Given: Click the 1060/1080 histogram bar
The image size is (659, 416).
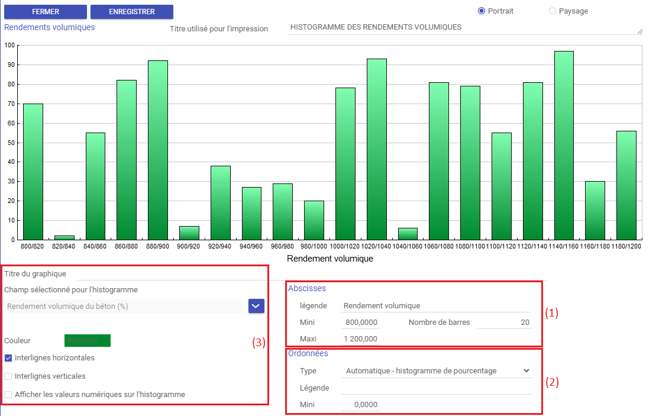Looking at the screenshot, I should pyautogui.click(x=439, y=162).
